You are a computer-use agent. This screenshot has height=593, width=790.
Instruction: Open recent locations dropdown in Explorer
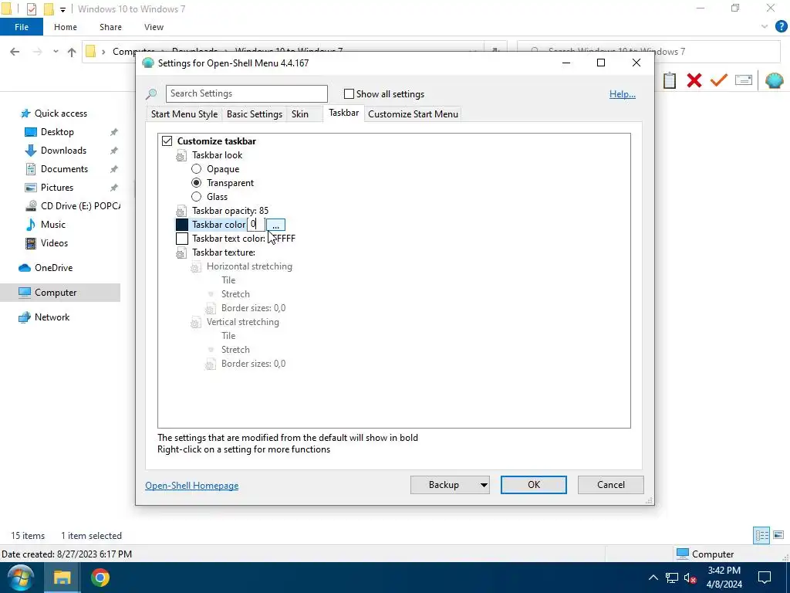(x=56, y=52)
